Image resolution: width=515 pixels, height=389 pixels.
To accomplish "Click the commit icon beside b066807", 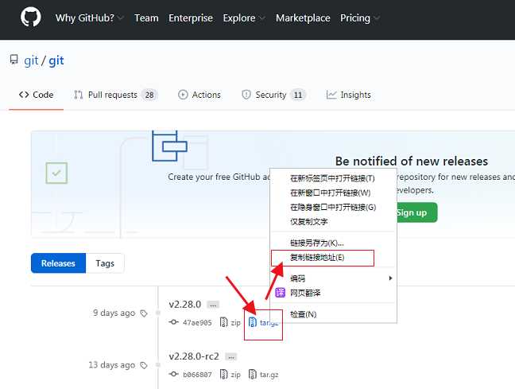I will point(173,374).
